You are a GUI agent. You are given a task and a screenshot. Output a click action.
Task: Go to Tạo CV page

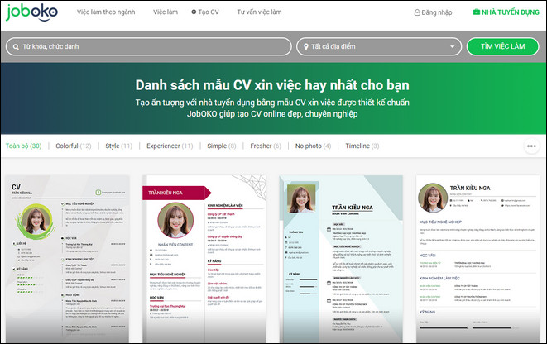coord(209,12)
